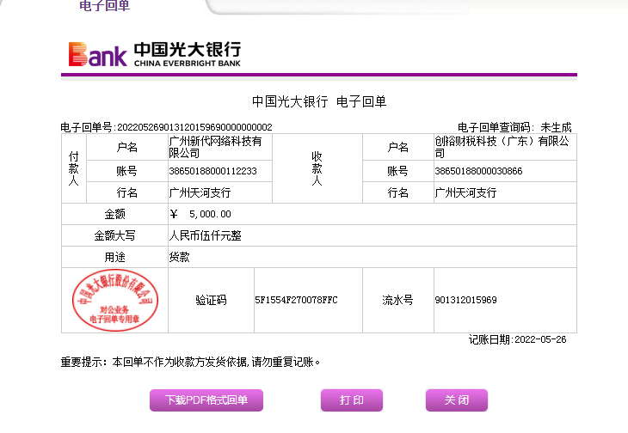Click the 记账日期:2022-05-26 text
This screenshot has height=433, width=628.
pyautogui.click(x=518, y=339)
